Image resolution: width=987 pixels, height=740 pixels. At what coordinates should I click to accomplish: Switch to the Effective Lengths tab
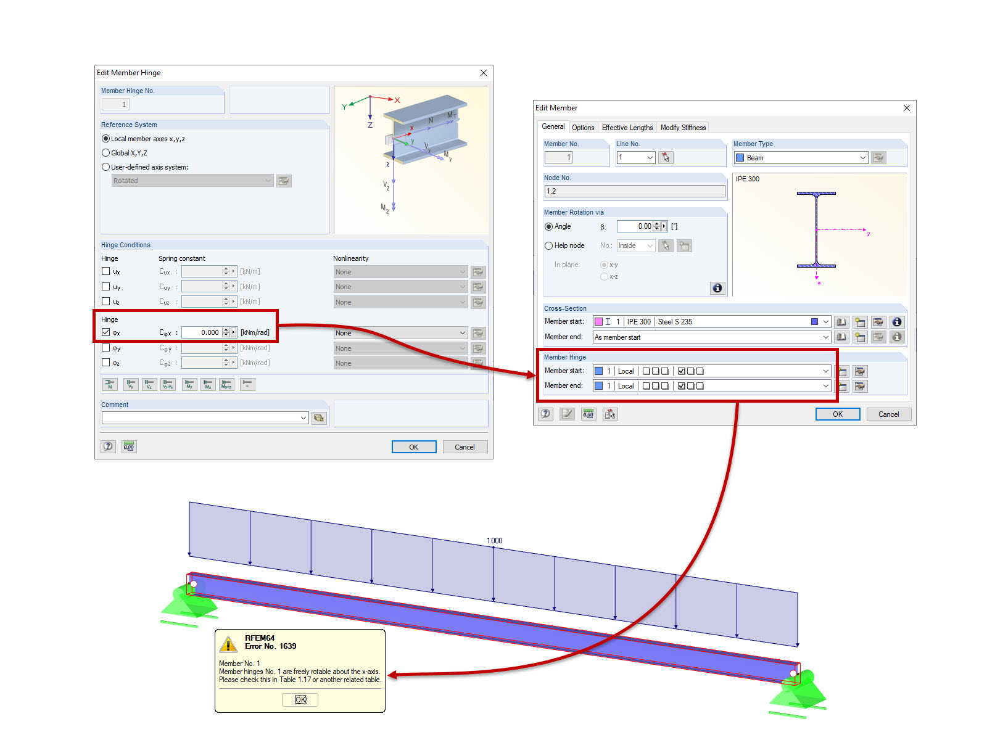[x=627, y=127]
